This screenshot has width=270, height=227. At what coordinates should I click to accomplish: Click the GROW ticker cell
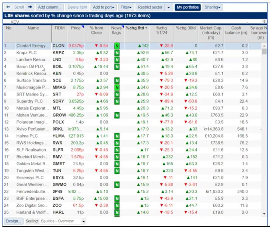(59, 115)
